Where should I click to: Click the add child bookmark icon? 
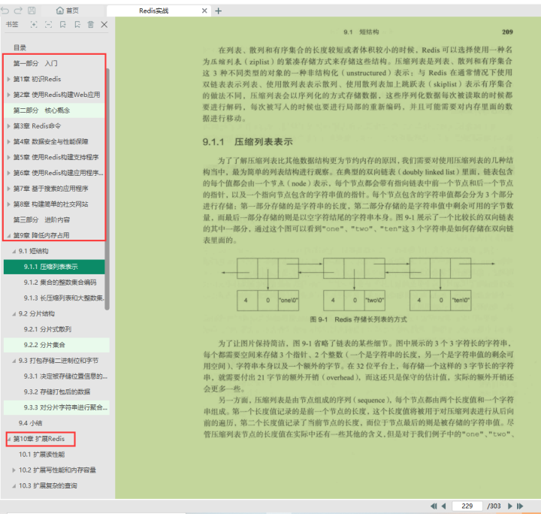77,25
